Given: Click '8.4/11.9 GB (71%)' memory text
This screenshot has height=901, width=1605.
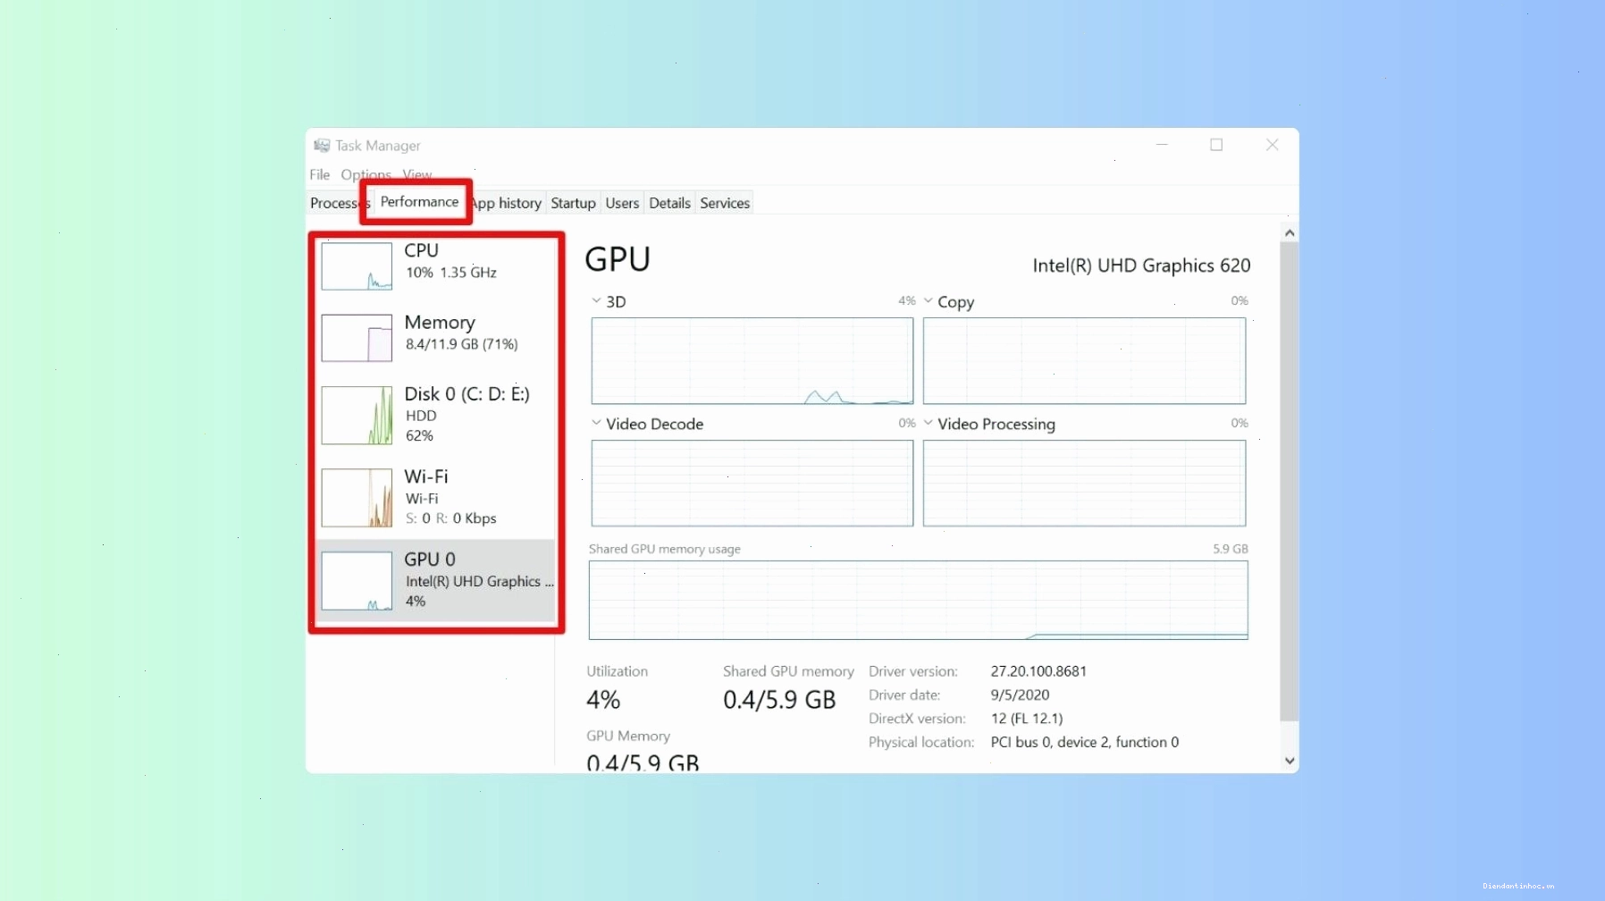Looking at the screenshot, I should point(462,344).
